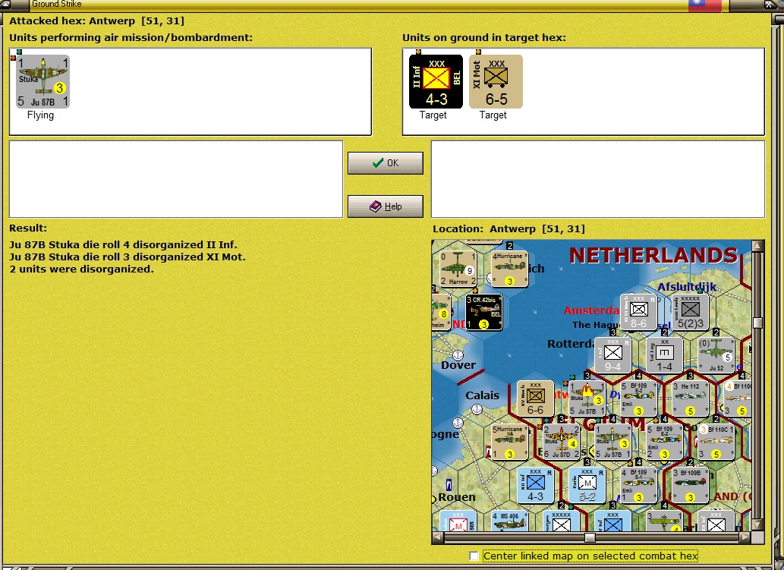Click the Bf 110C fighter counter
Image resolution: width=784 pixels, height=570 pixels.
coord(716,442)
